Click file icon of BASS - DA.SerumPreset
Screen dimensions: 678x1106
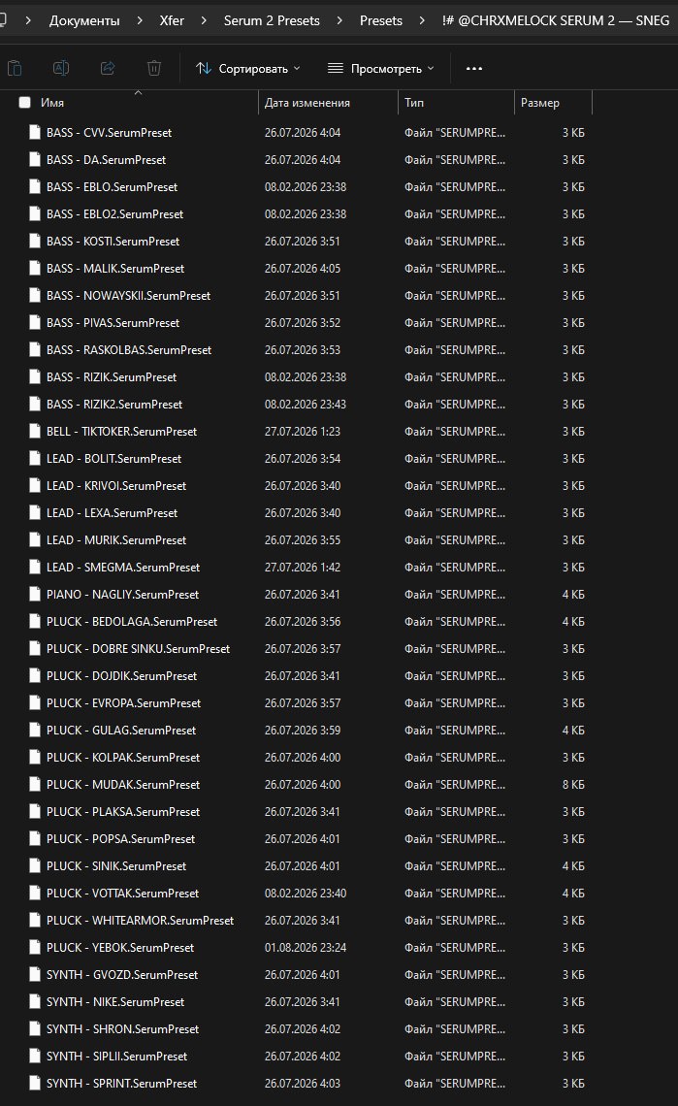(x=34, y=159)
